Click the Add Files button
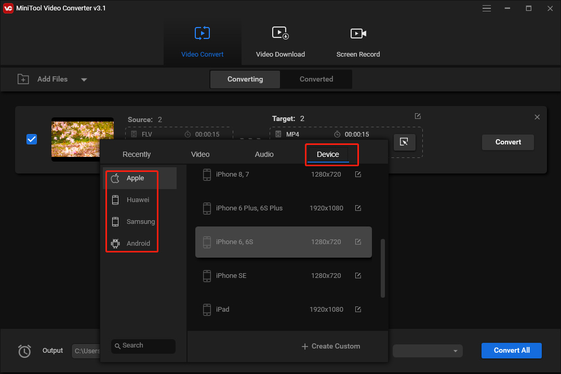561x374 pixels. [43, 79]
